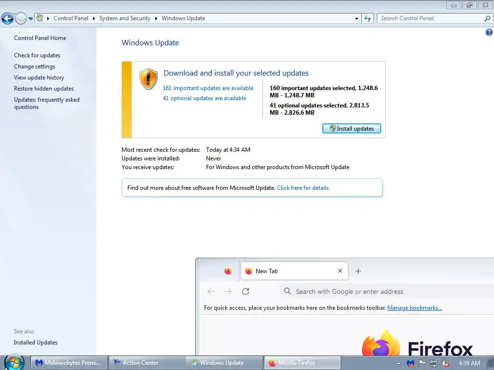Click the Back navigation arrow in Control Panel
This screenshot has width=494, height=370.
coord(7,19)
